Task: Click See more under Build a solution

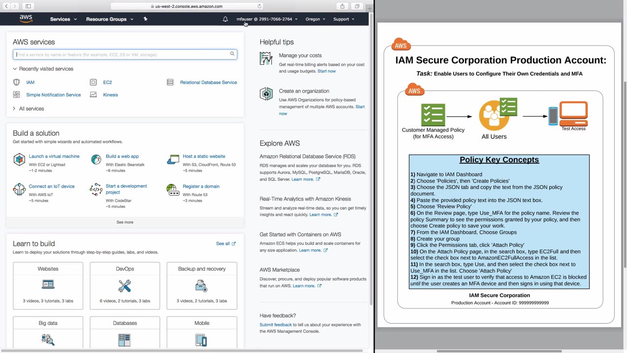Action: coord(125,222)
